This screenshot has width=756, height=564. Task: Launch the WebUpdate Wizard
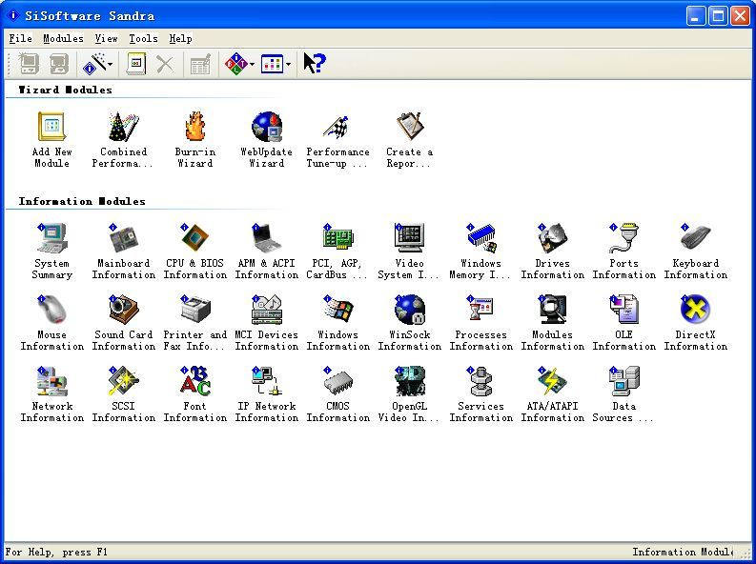pos(266,128)
